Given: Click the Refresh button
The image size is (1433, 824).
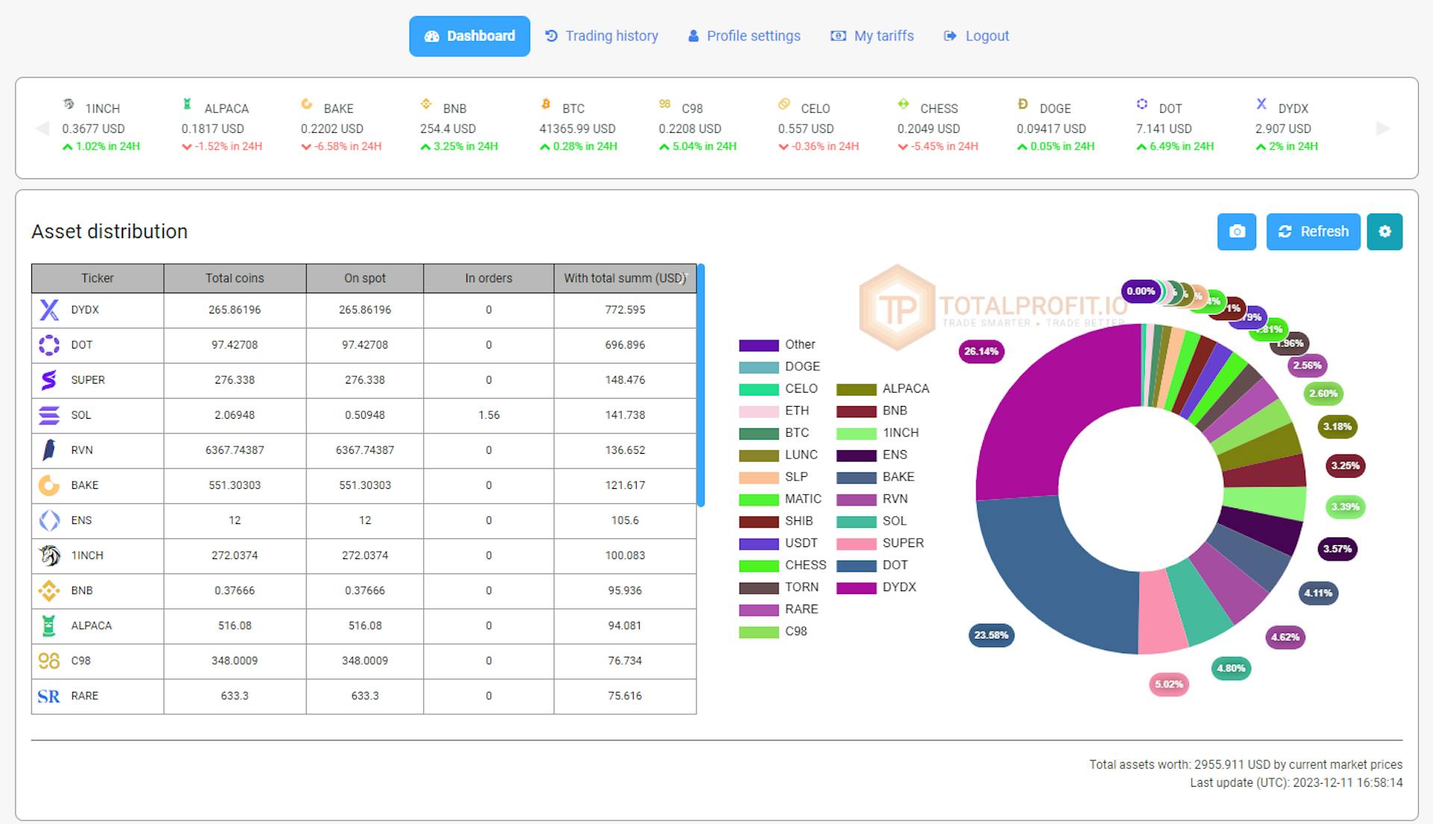Looking at the screenshot, I should click(x=1314, y=231).
